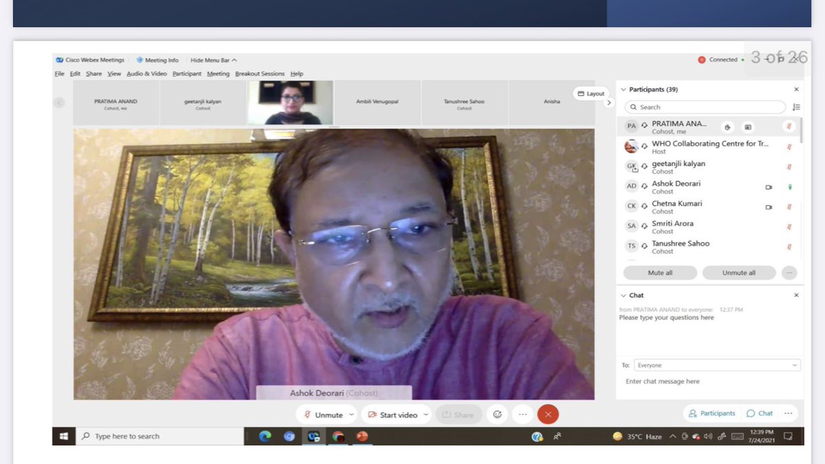Toggle mute for Smriti Arora
The width and height of the screenshot is (825, 464).
pyautogui.click(x=789, y=227)
